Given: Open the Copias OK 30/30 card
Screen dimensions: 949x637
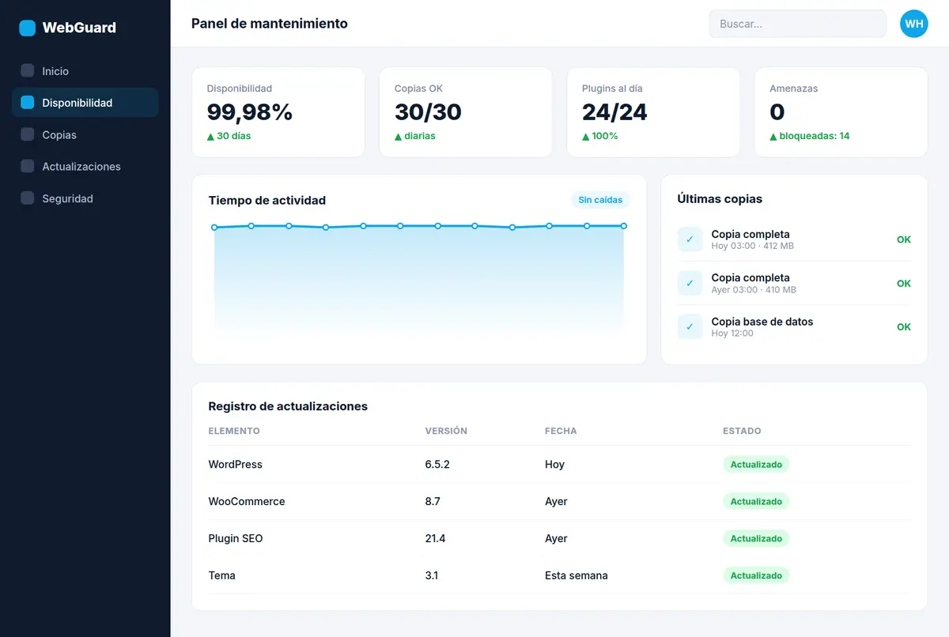Looking at the screenshot, I should (466, 112).
